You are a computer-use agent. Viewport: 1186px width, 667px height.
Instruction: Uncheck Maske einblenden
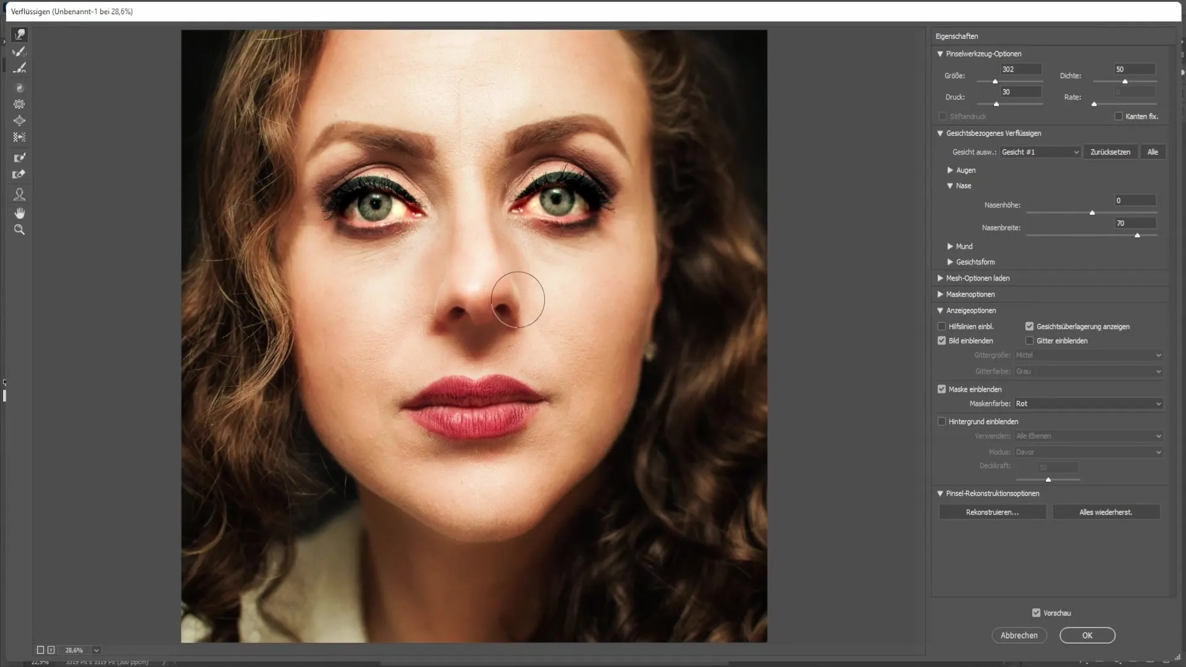pyautogui.click(x=942, y=389)
